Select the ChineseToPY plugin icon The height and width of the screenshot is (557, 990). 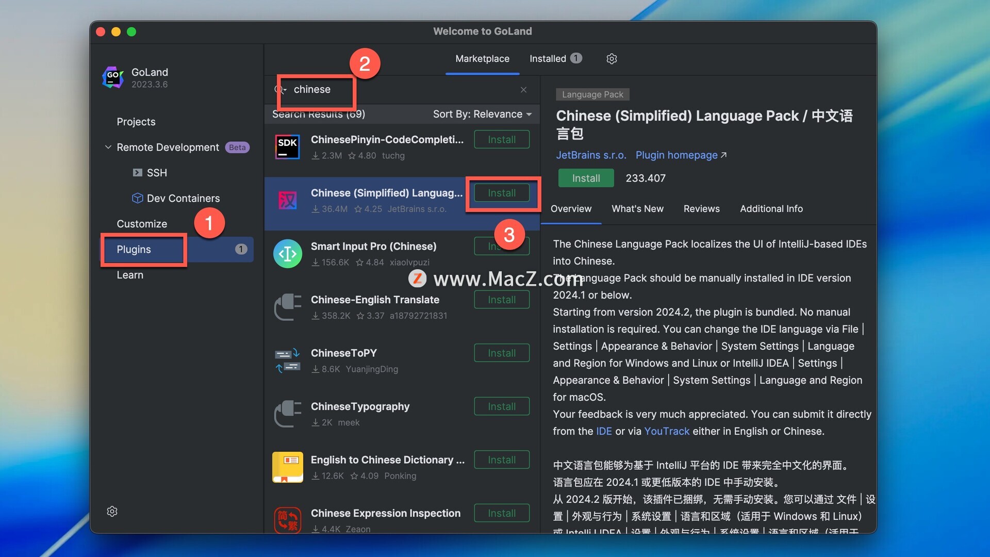(287, 361)
